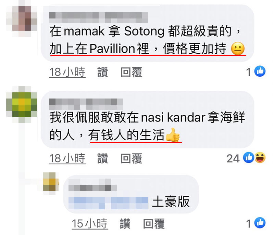Reply to the Sotong mamak comment via 回覆
This screenshot has width=274, height=235.
point(132,72)
